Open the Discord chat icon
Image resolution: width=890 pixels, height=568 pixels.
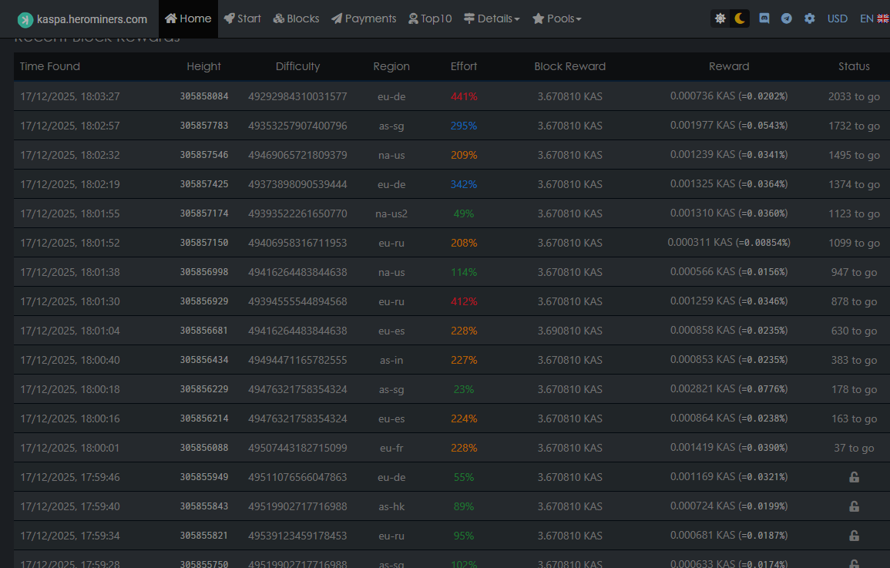(x=764, y=18)
